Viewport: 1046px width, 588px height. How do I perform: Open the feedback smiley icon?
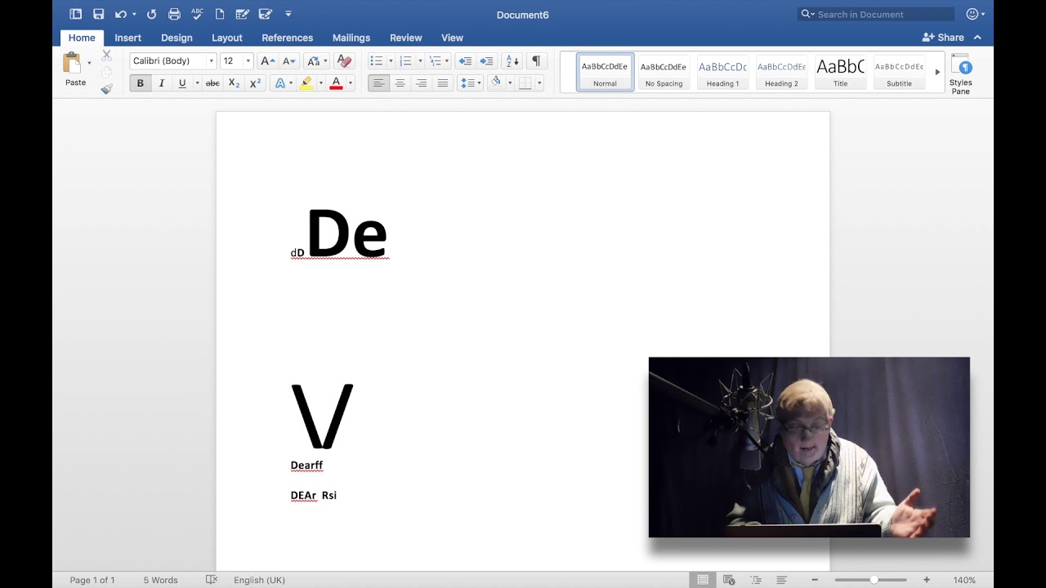point(972,14)
